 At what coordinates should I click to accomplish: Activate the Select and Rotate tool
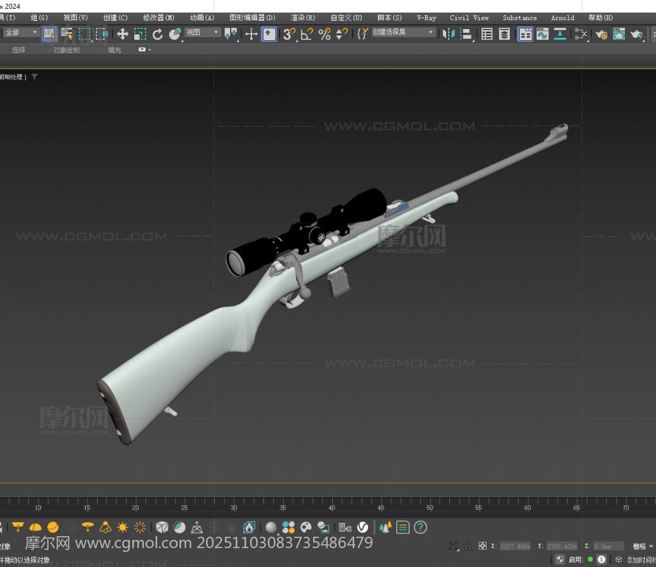pos(158,34)
